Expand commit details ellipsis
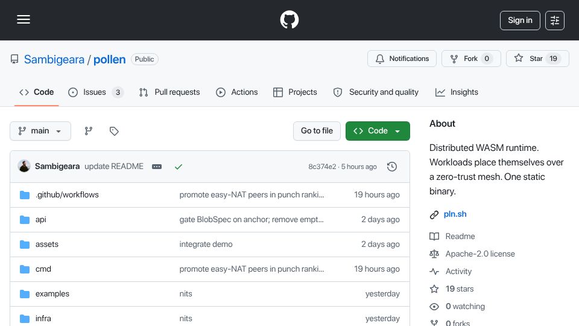Viewport: 579px width, 326px height. (157, 167)
